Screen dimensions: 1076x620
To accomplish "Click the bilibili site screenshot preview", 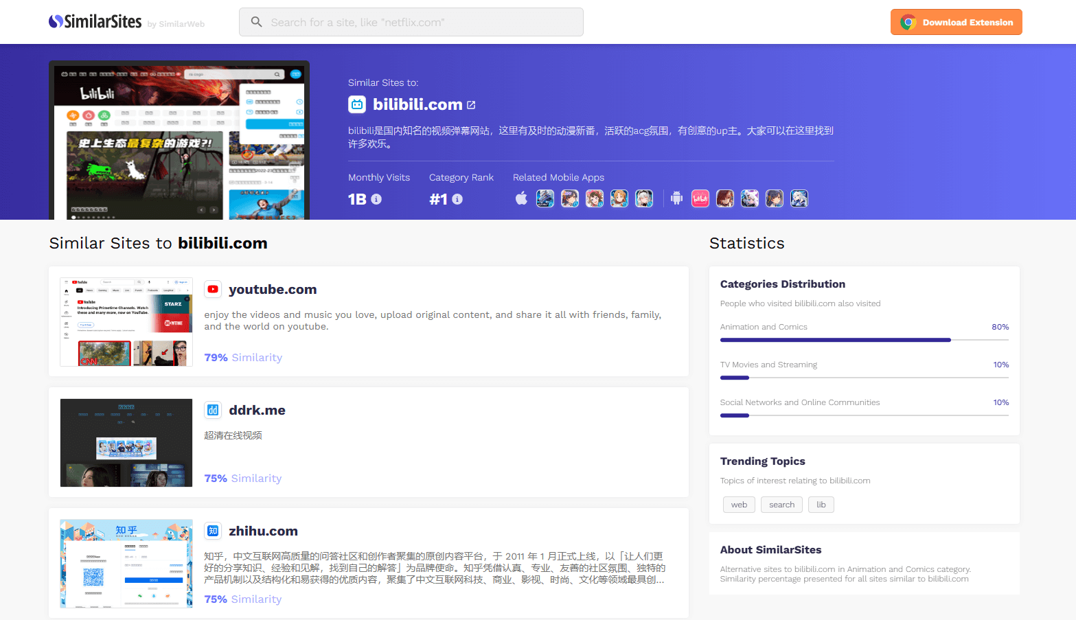I will (x=179, y=142).
